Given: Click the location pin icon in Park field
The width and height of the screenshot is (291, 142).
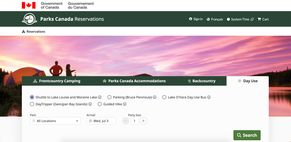Looking at the screenshot, I should click(34, 121).
